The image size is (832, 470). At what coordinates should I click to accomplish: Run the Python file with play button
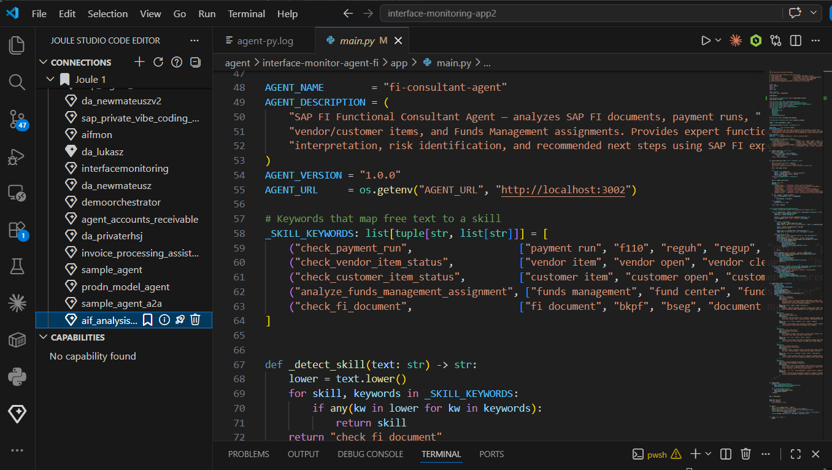706,40
